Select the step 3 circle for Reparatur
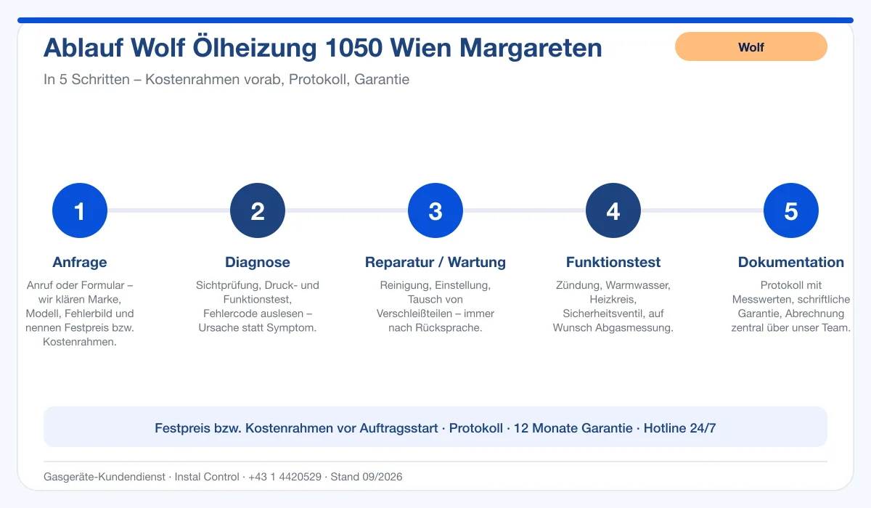Viewport: 871px width, 508px height. pyautogui.click(x=435, y=210)
